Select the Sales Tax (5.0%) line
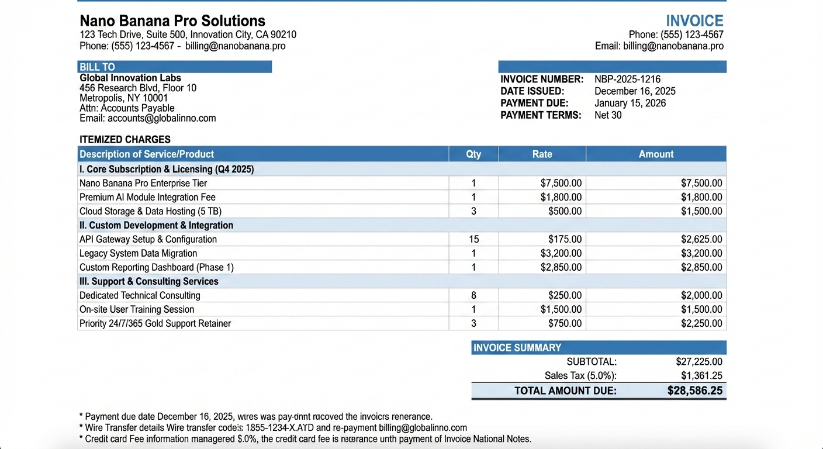 point(580,375)
